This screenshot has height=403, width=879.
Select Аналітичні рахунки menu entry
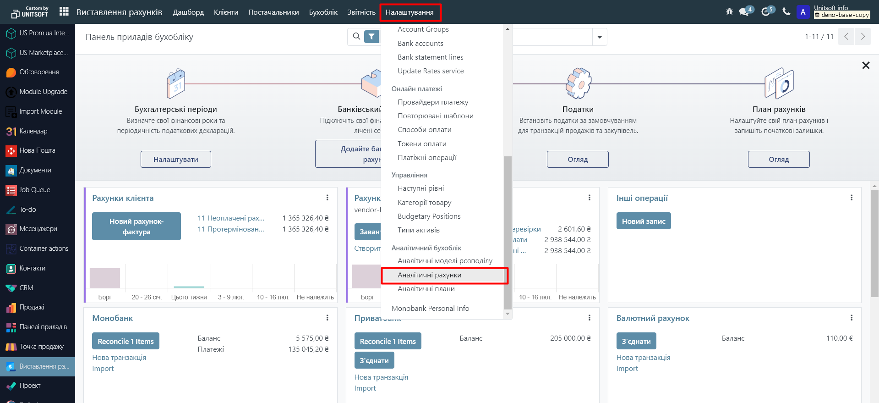[429, 275]
